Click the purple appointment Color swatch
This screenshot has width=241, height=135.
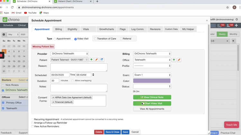point(152,81)
